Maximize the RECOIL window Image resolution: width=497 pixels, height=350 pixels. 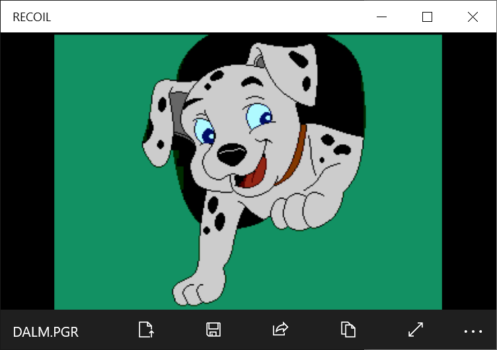pyautogui.click(x=427, y=17)
